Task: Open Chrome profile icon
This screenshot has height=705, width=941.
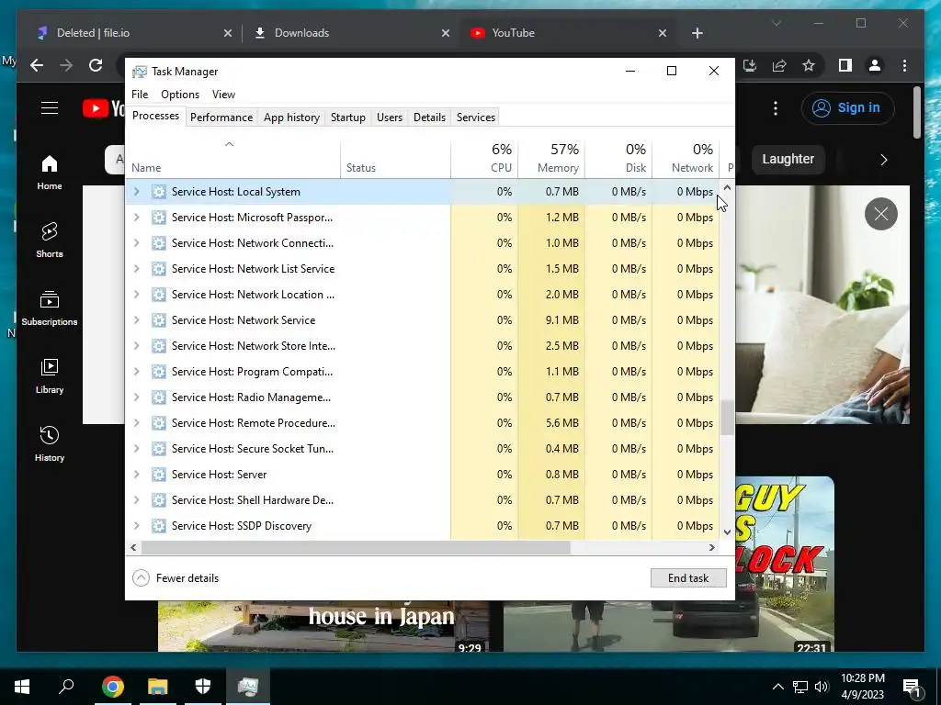Action: (875, 65)
